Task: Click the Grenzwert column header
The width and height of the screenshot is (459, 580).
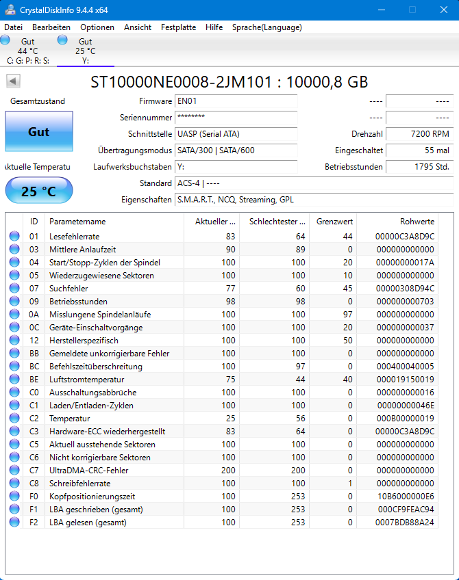Action: [333, 222]
